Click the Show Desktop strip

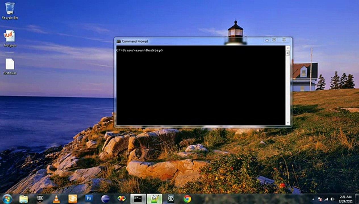tap(357, 199)
